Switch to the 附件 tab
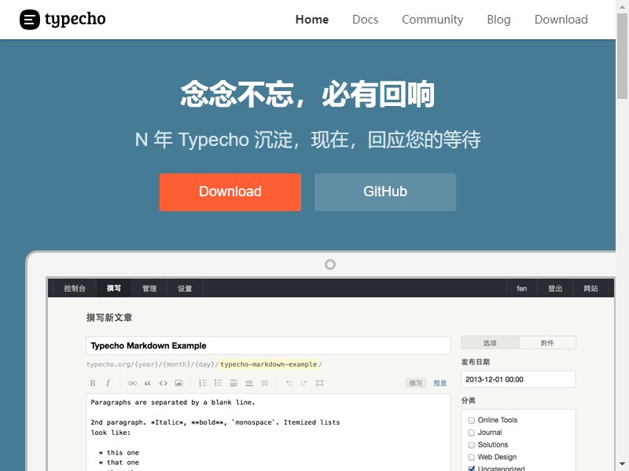 click(547, 343)
